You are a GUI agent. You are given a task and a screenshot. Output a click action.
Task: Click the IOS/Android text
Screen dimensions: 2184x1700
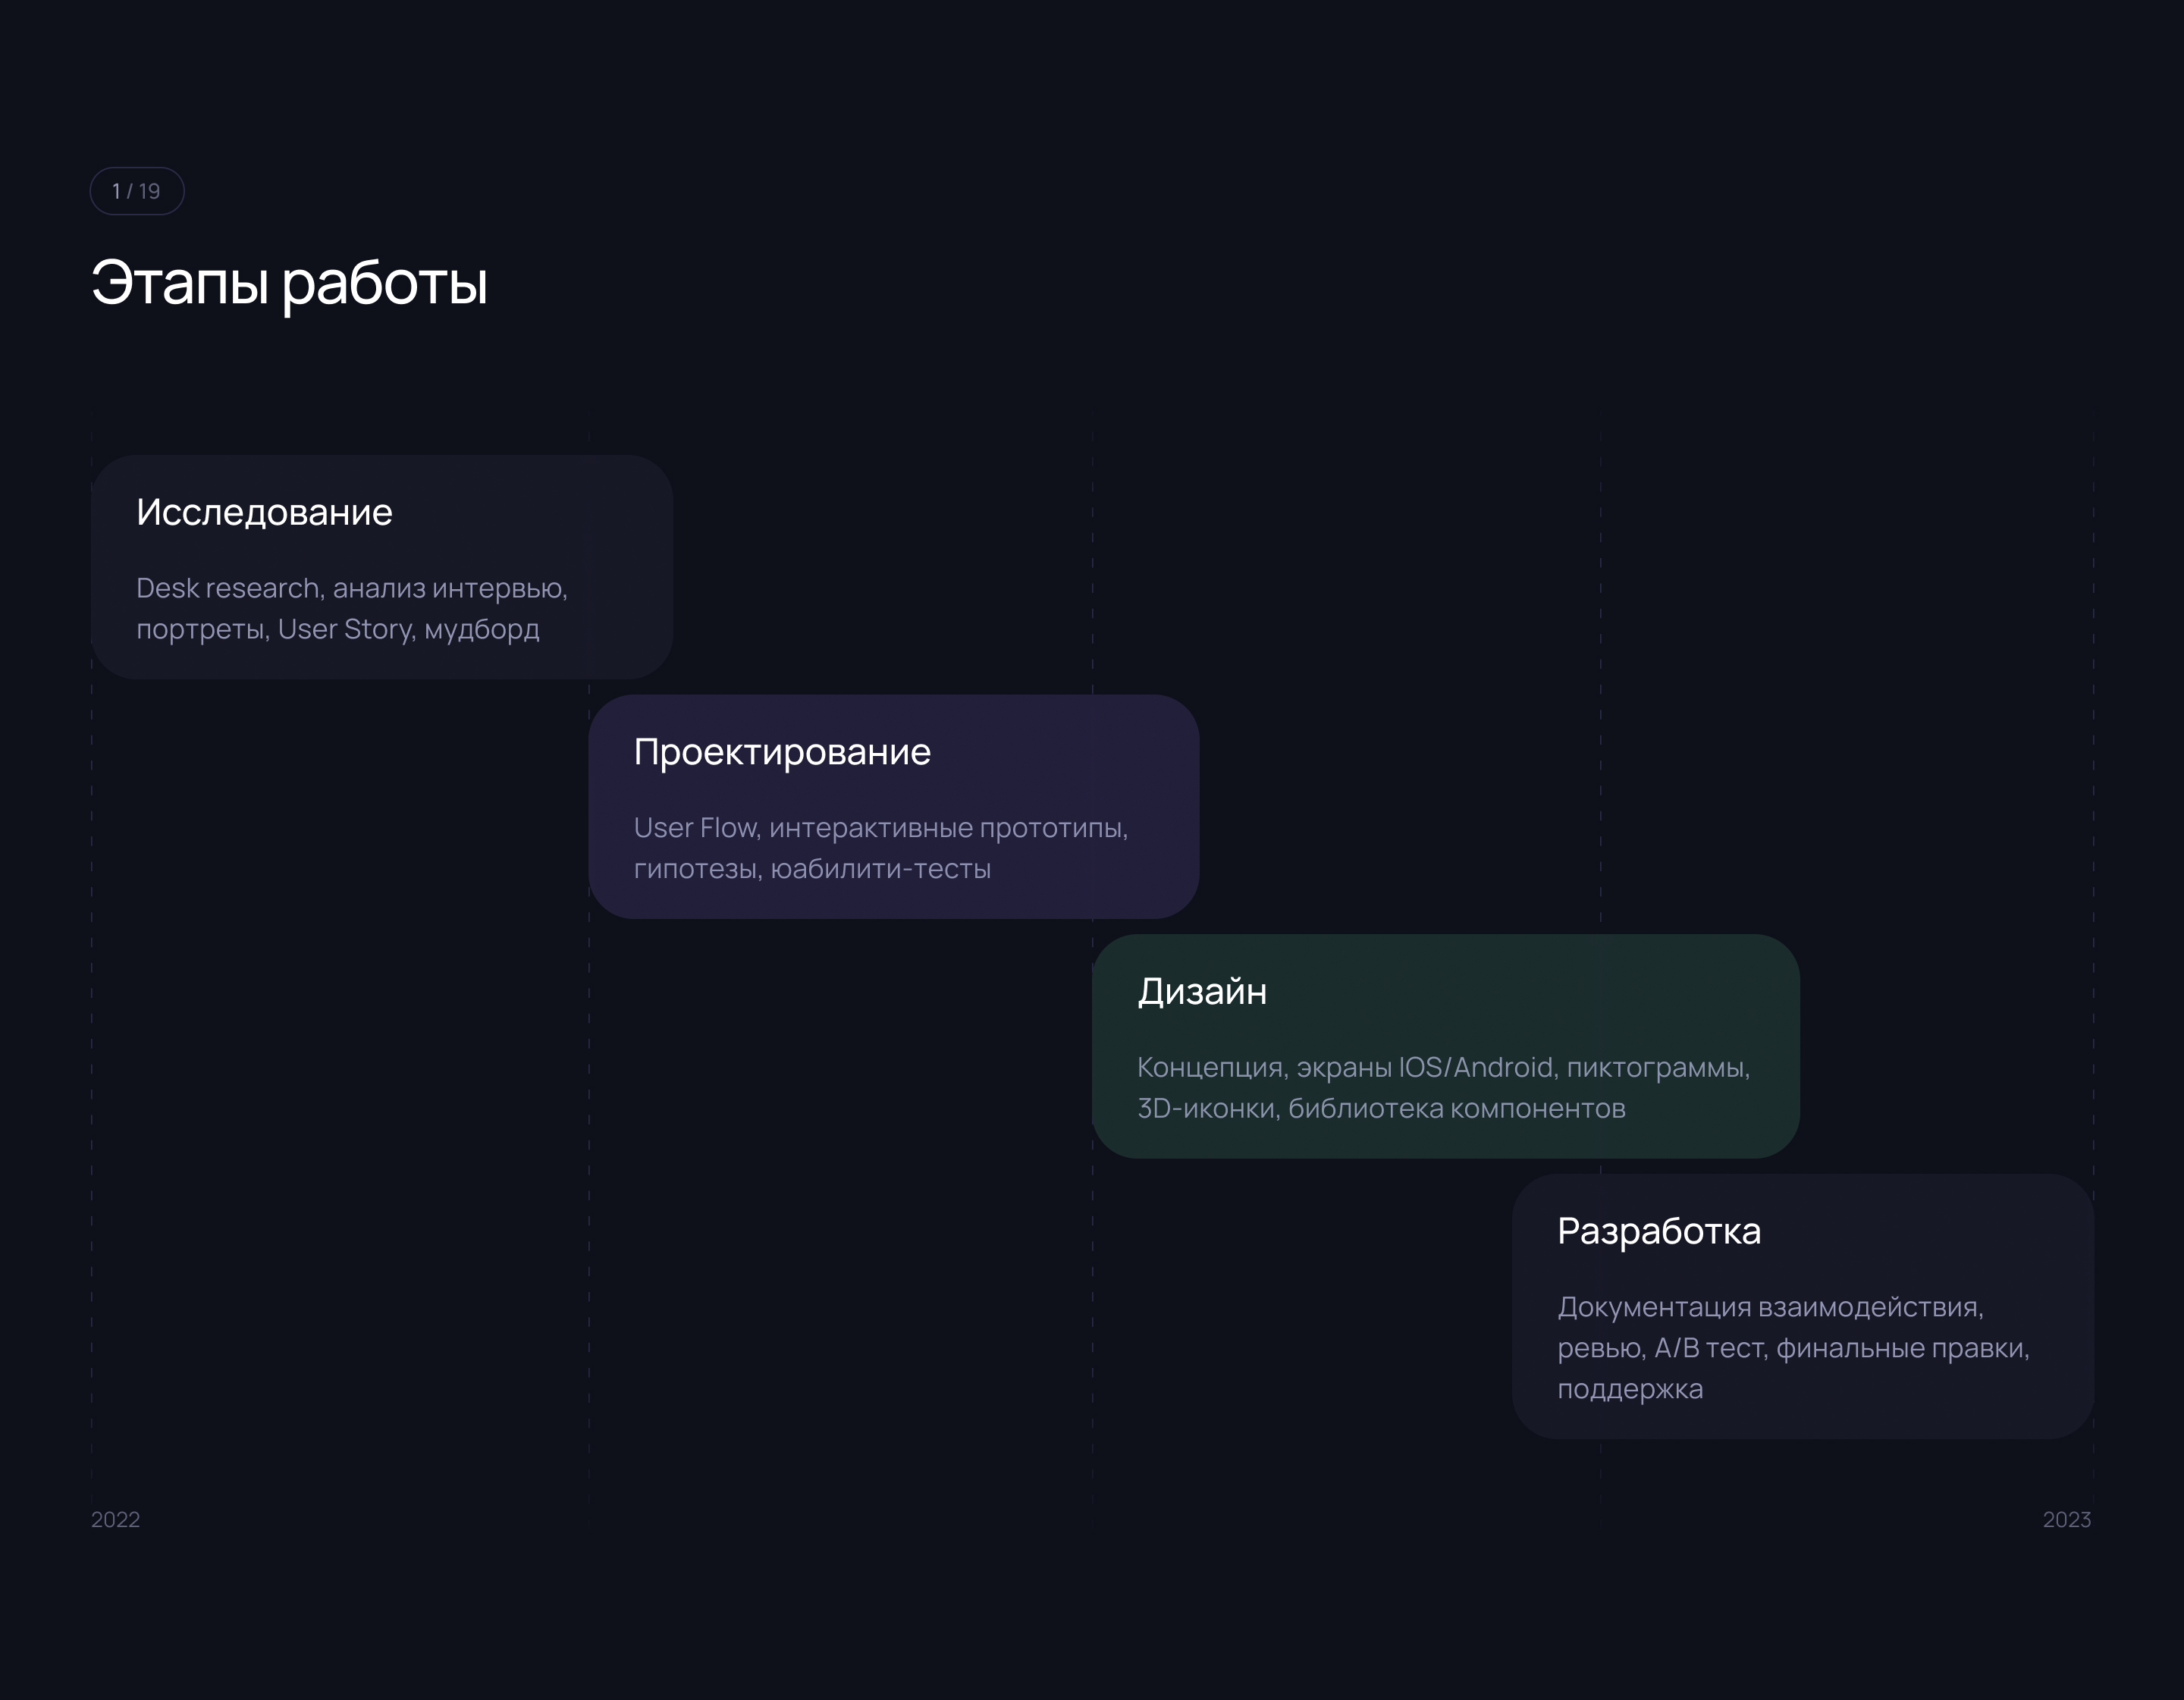click(x=1476, y=1067)
